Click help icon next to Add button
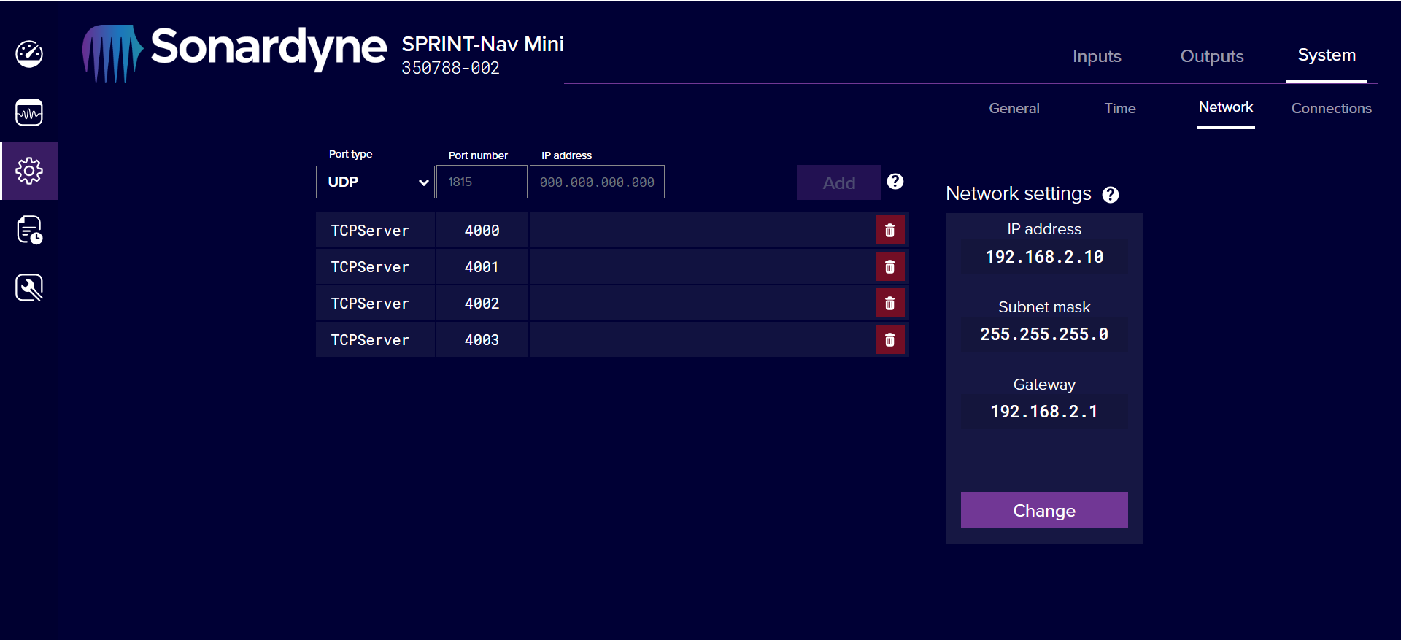This screenshot has width=1401, height=640. [895, 182]
